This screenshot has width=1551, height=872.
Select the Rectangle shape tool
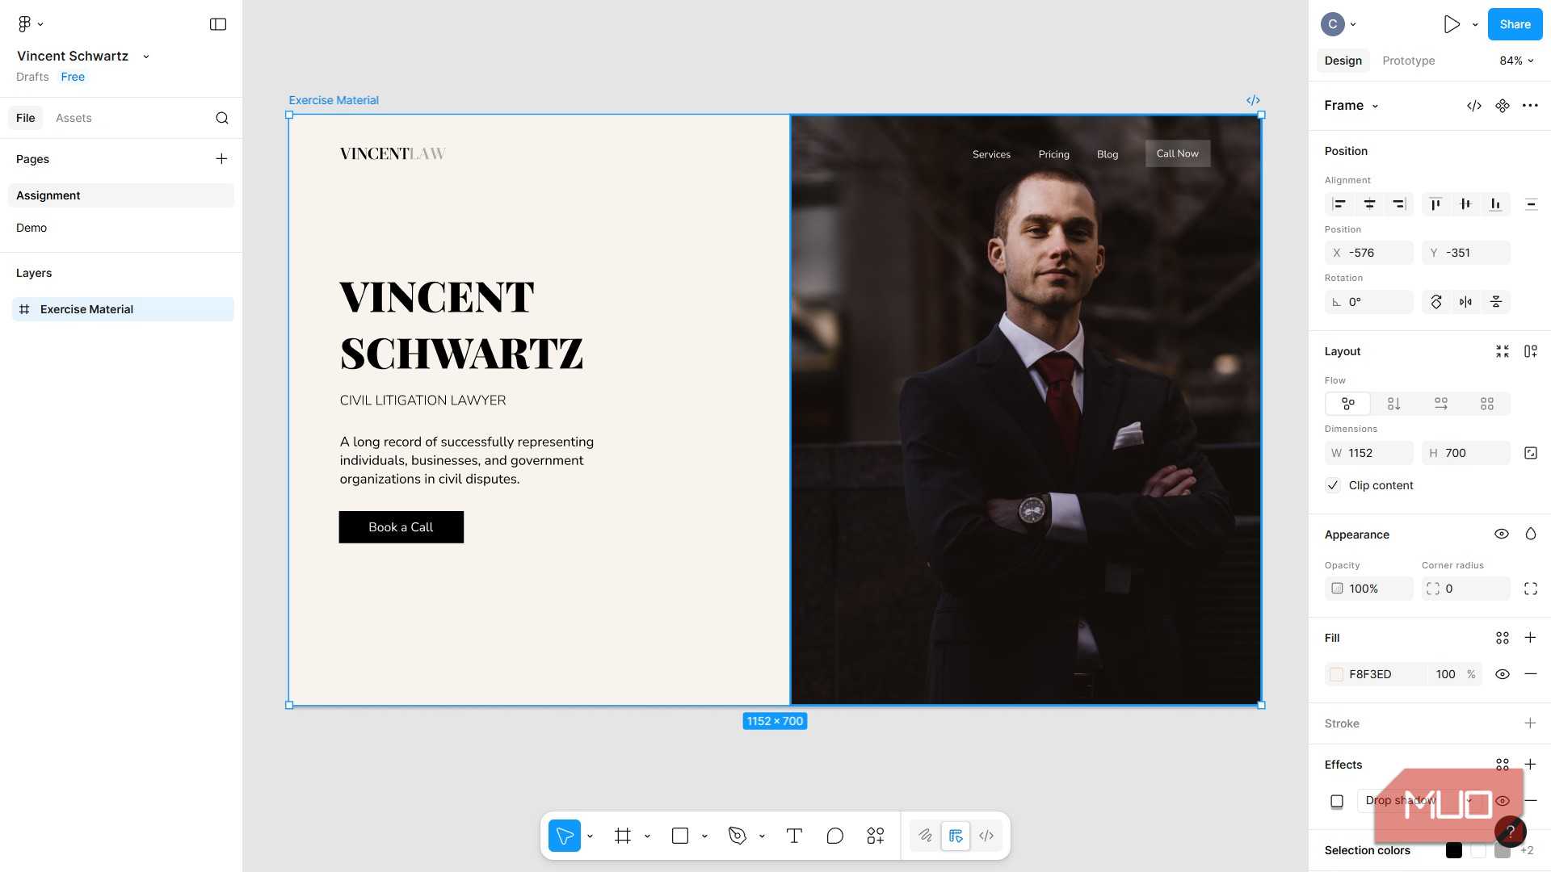(680, 836)
